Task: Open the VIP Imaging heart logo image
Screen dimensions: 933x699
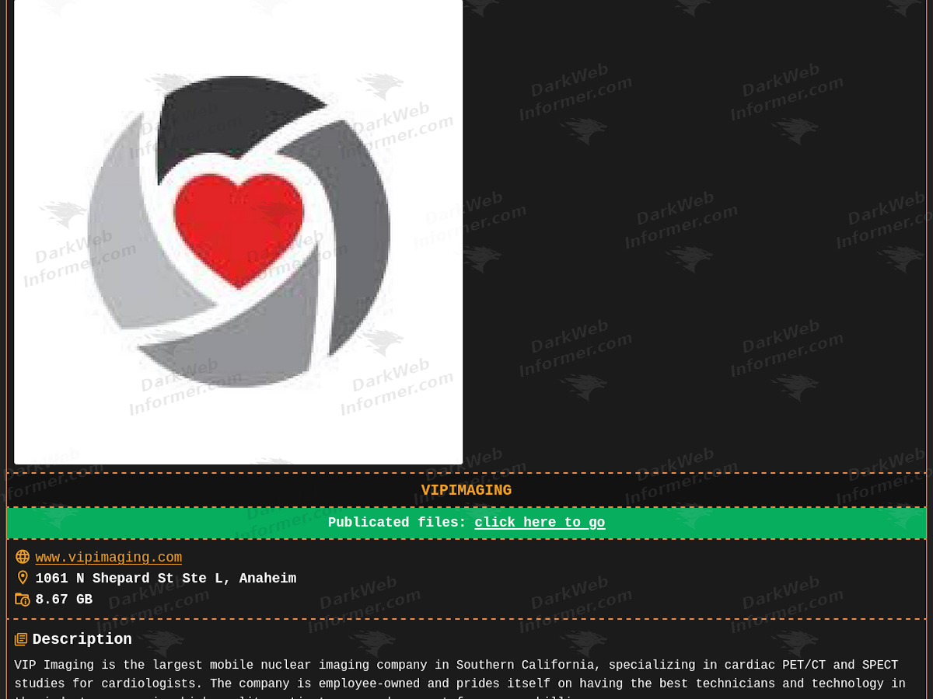Action: point(238,231)
